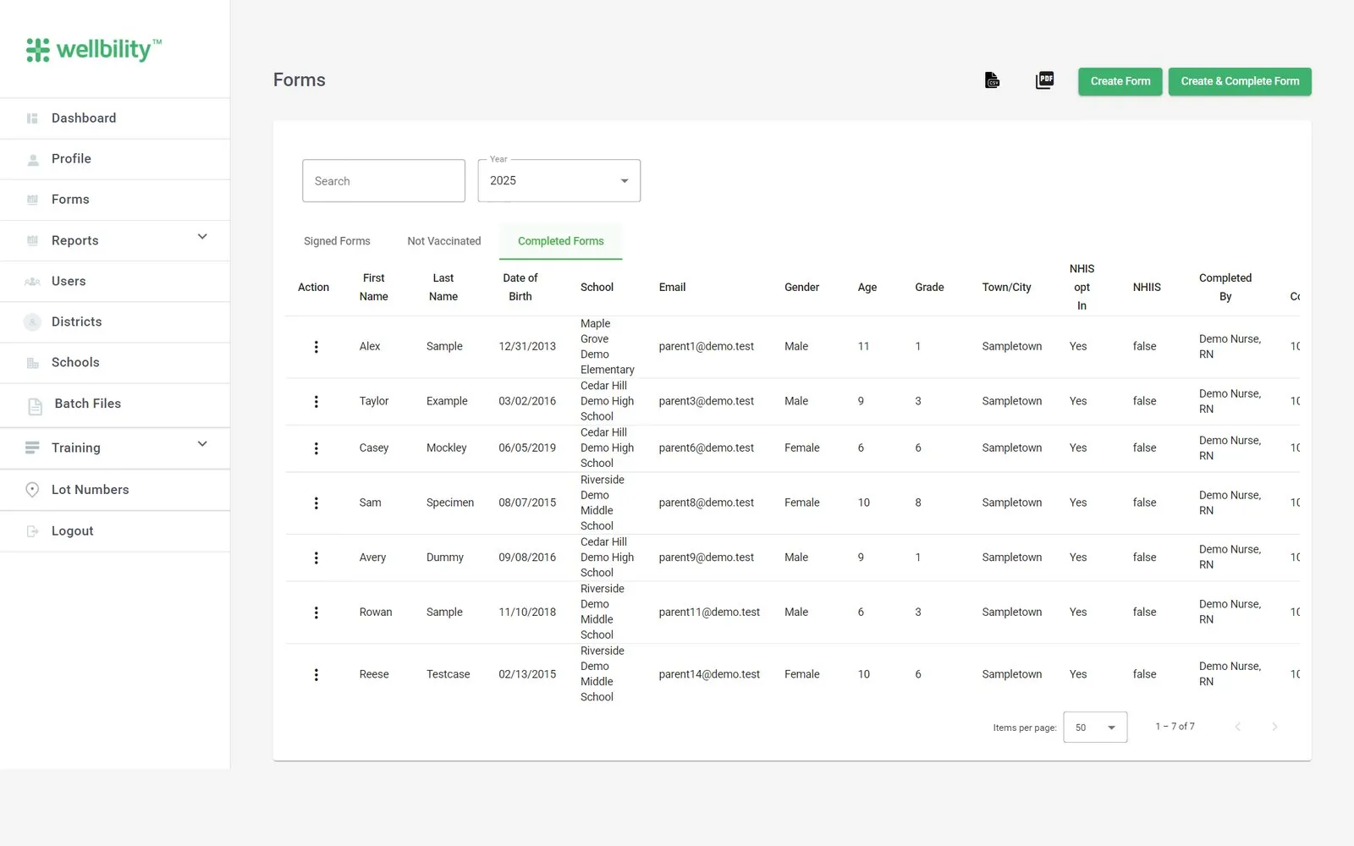Open the items per page dropdown
Viewport: 1354px width, 846px height.
(x=1095, y=728)
